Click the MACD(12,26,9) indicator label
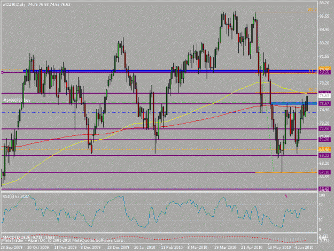 [29, 237]
